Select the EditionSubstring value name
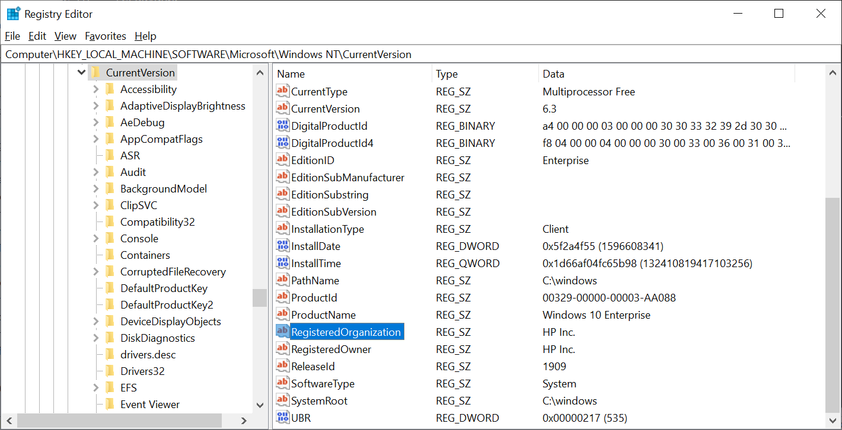Viewport: 842px width, 430px height. tap(330, 194)
